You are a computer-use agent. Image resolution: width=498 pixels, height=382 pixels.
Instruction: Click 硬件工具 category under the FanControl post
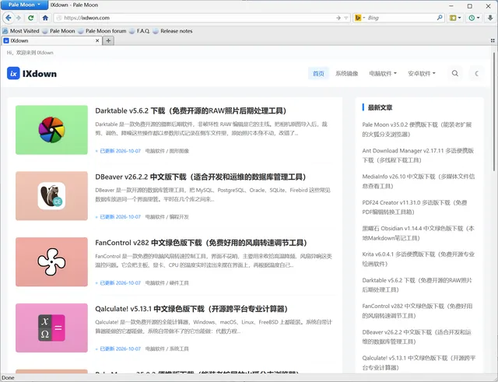click(179, 283)
